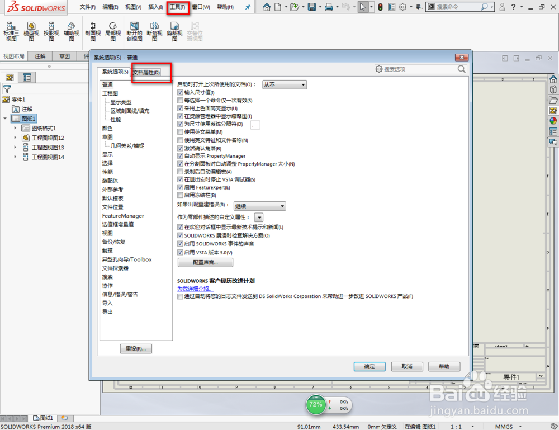Click the 确定 button
This screenshot has height=430, width=559.
click(x=369, y=366)
